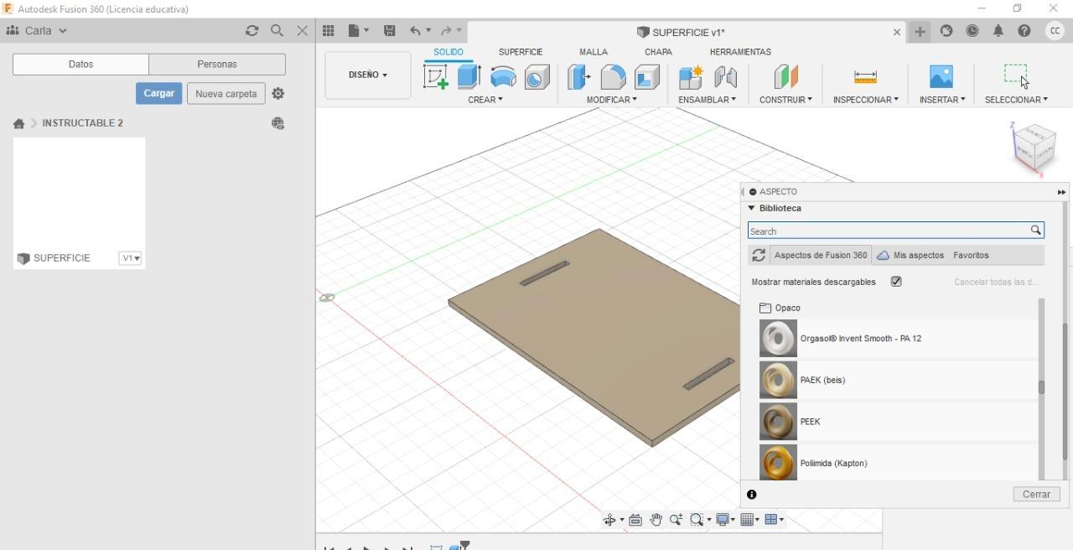Search within the data panel
Screen dimensions: 1073x550
[x=277, y=31]
